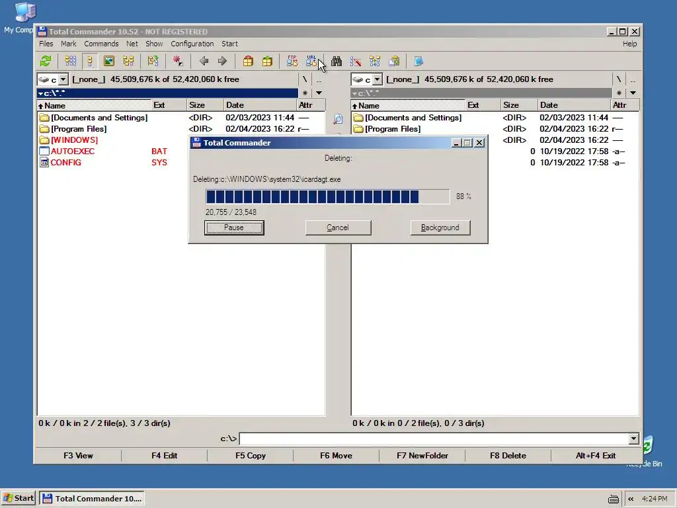The width and height of the screenshot is (677, 508).
Task: Click the Unpack files icon
Action: (x=267, y=61)
